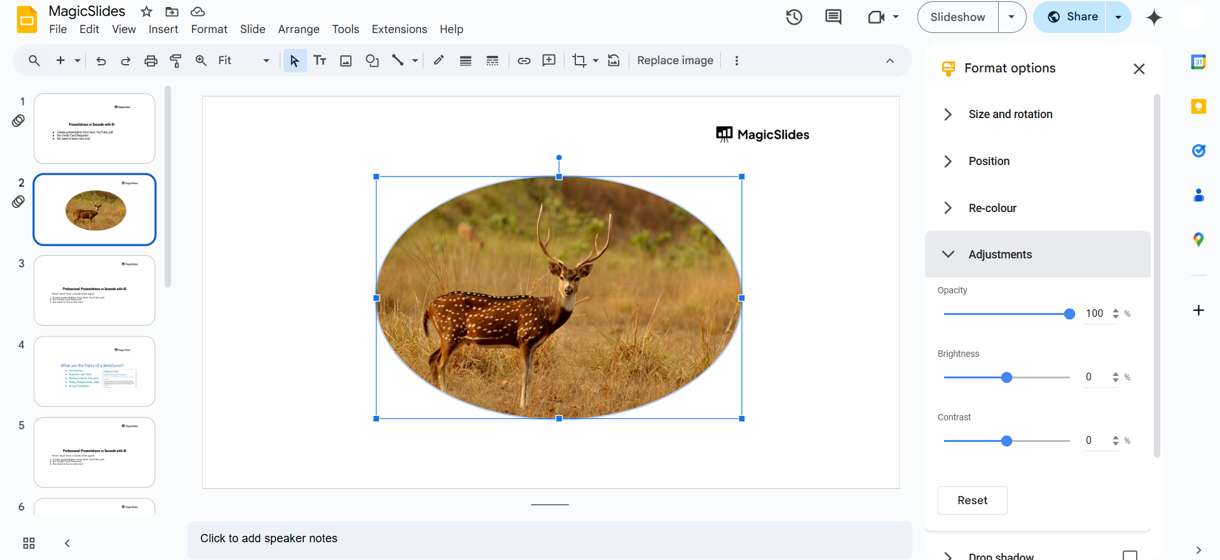Viewport: 1220px width, 560px height.
Task: Click the Replace image button
Action: point(675,61)
